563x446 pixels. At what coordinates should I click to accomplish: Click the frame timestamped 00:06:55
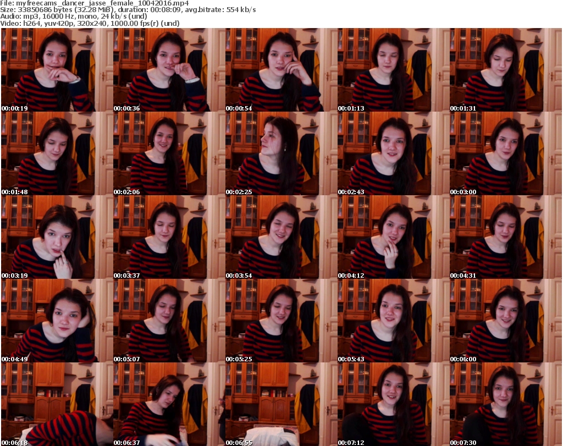tap(281, 404)
